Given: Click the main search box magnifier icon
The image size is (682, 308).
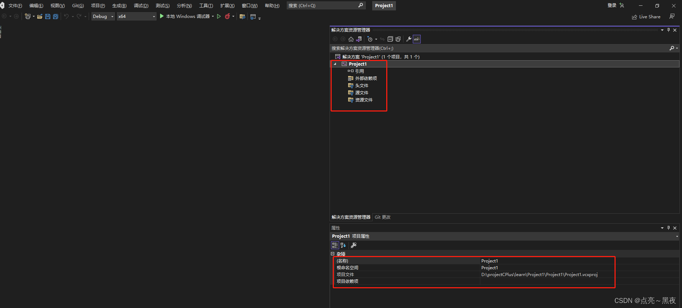Looking at the screenshot, I should click(361, 5).
